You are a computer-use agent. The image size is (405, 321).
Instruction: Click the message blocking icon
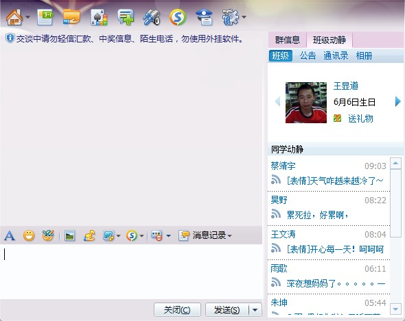click(x=157, y=235)
